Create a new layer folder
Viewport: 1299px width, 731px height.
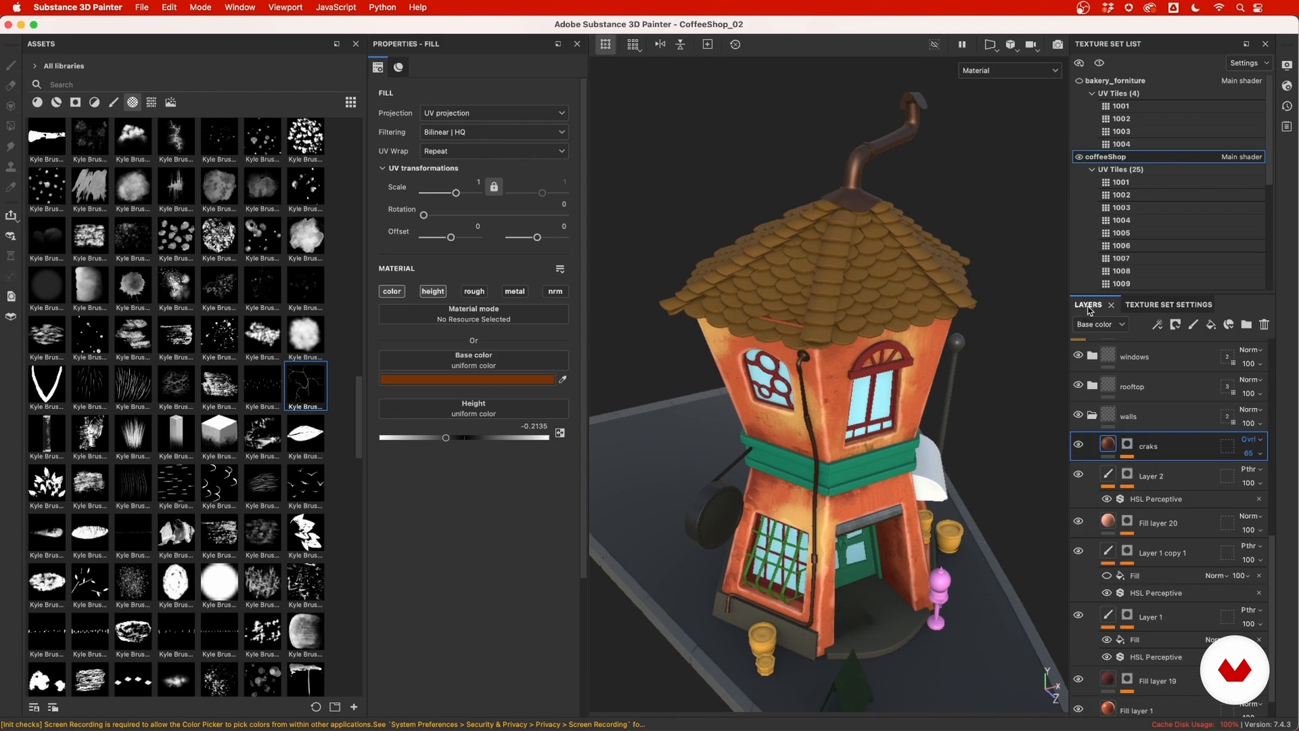click(1246, 325)
